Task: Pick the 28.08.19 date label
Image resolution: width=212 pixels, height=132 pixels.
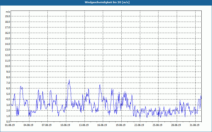Action: click(176, 125)
